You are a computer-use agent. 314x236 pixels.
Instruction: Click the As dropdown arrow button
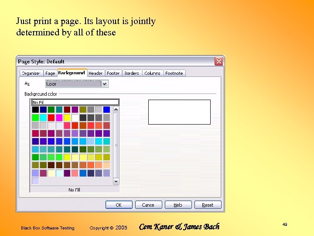pyautogui.click(x=105, y=84)
